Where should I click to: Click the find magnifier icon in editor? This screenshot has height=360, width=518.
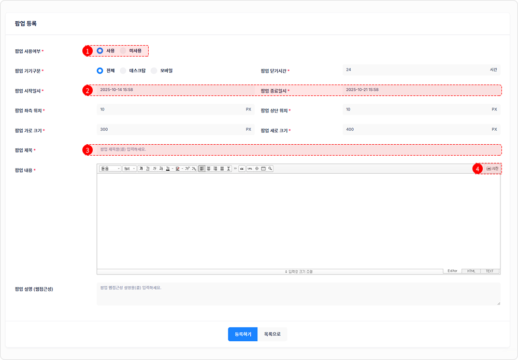(270, 169)
